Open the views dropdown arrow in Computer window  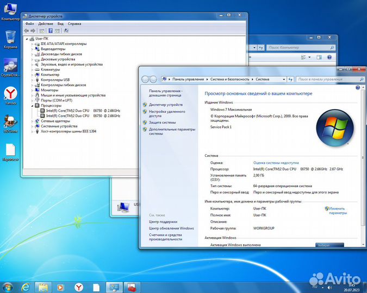click(x=309, y=58)
